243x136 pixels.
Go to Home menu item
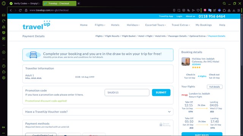pyautogui.click(x=84, y=25)
